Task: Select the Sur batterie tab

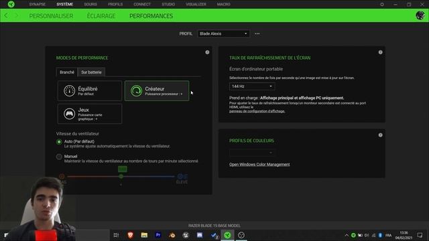Action: point(91,72)
